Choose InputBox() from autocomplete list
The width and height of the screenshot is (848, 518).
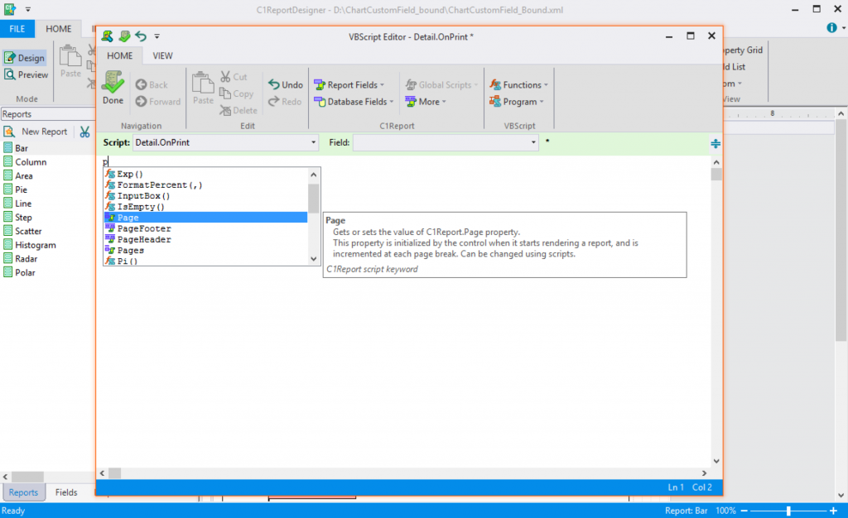tap(205, 195)
